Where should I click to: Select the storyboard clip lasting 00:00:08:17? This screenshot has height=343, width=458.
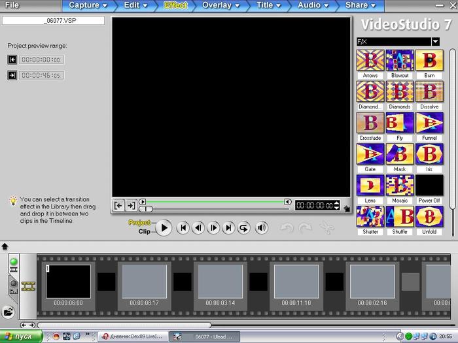pos(145,282)
